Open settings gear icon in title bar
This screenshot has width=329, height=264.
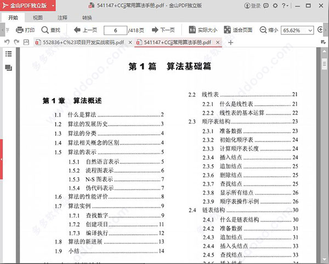tap(275, 5)
